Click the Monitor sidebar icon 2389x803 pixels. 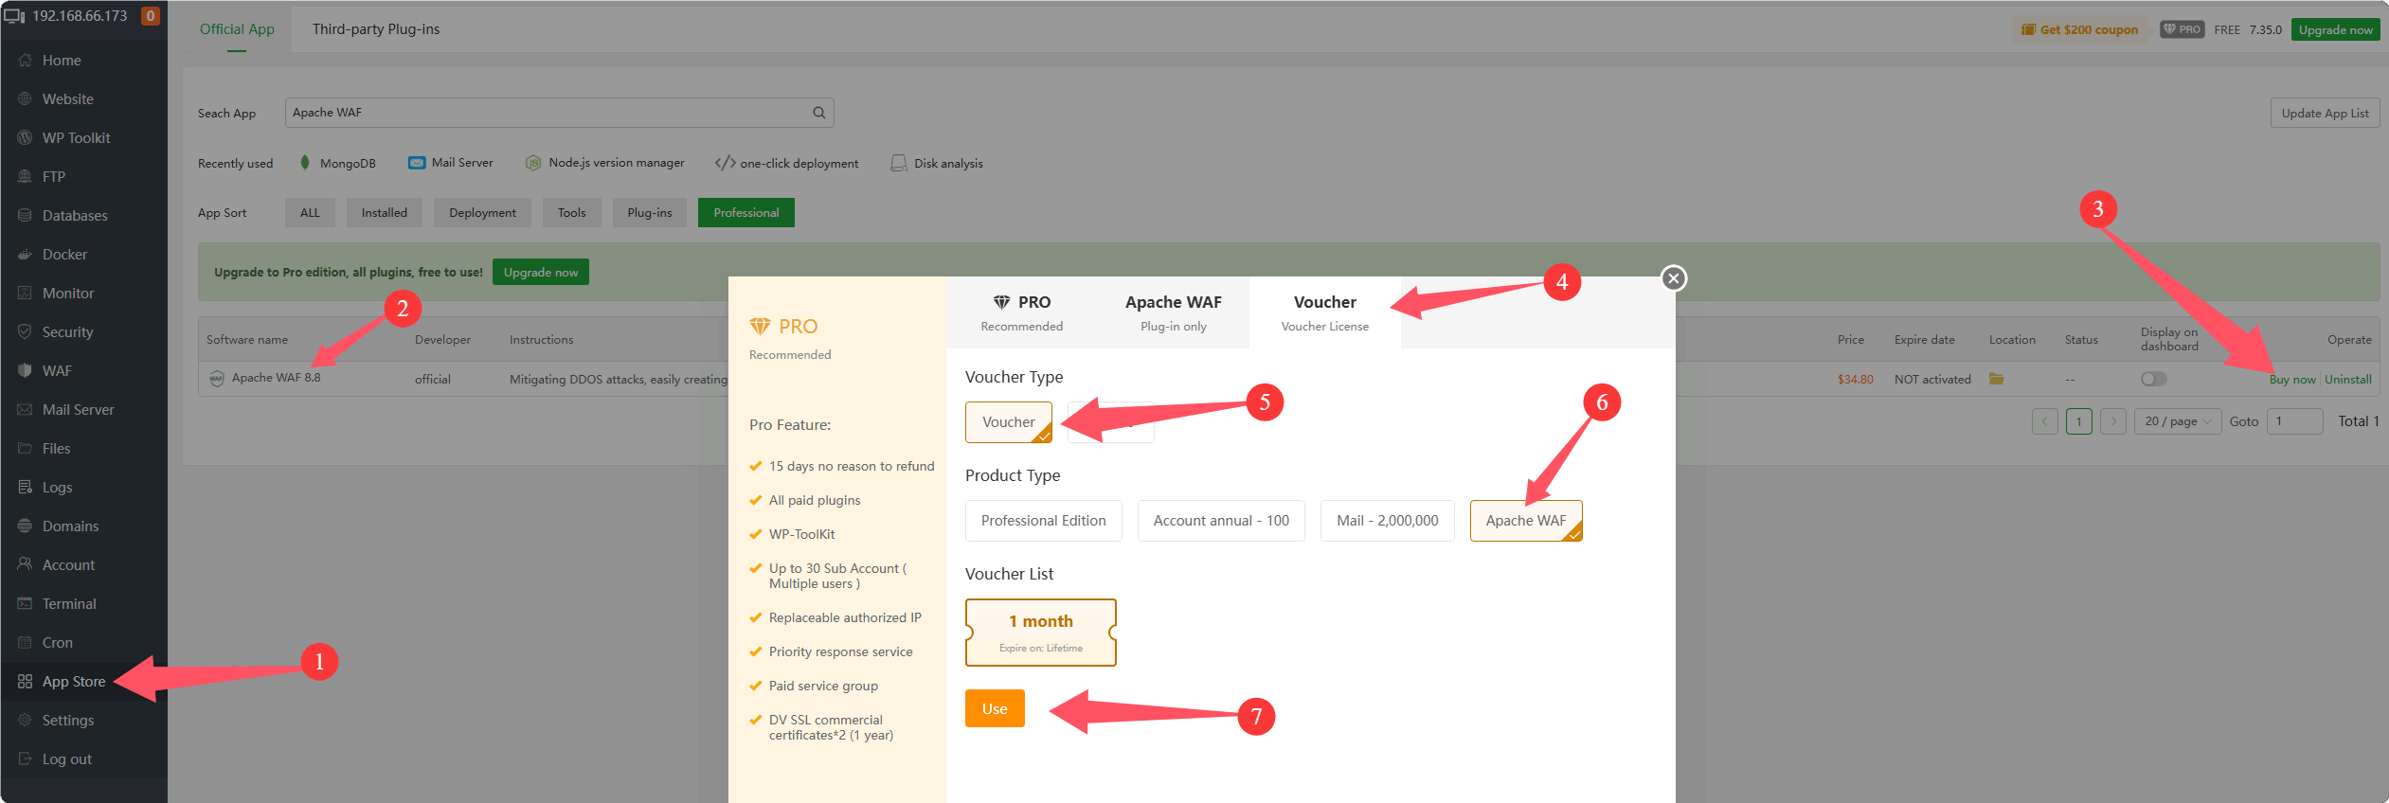point(26,294)
